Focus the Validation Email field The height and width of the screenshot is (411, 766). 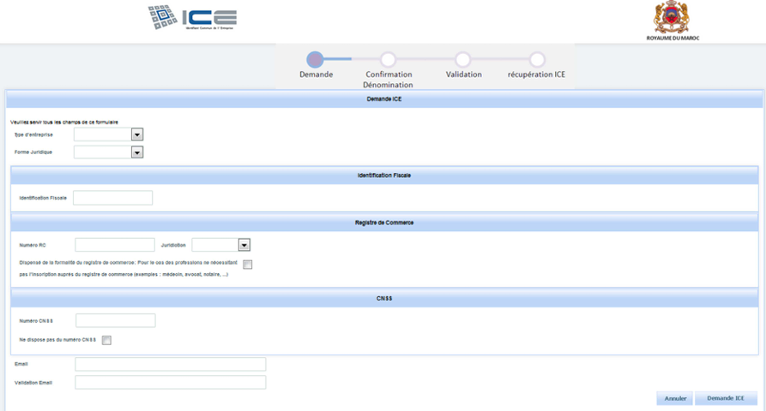pos(170,383)
